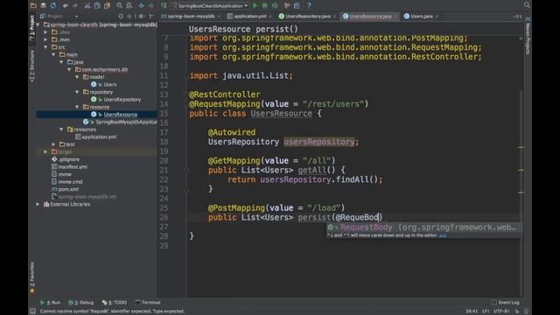Close the Users.java tab
This screenshot has height=315, width=560.
[x=437, y=17]
